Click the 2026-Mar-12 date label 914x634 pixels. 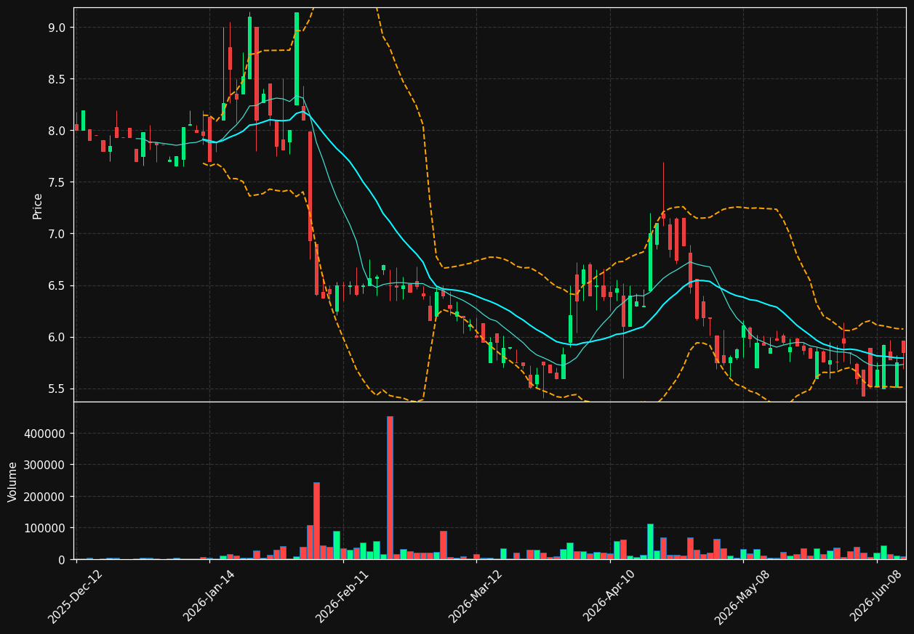click(476, 596)
